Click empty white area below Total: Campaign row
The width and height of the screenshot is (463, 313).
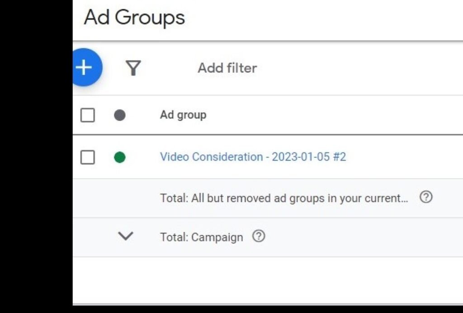[267, 280]
